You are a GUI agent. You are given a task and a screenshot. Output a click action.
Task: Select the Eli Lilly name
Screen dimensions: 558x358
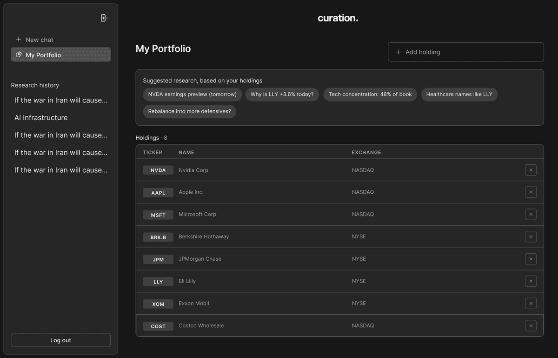[187, 281]
